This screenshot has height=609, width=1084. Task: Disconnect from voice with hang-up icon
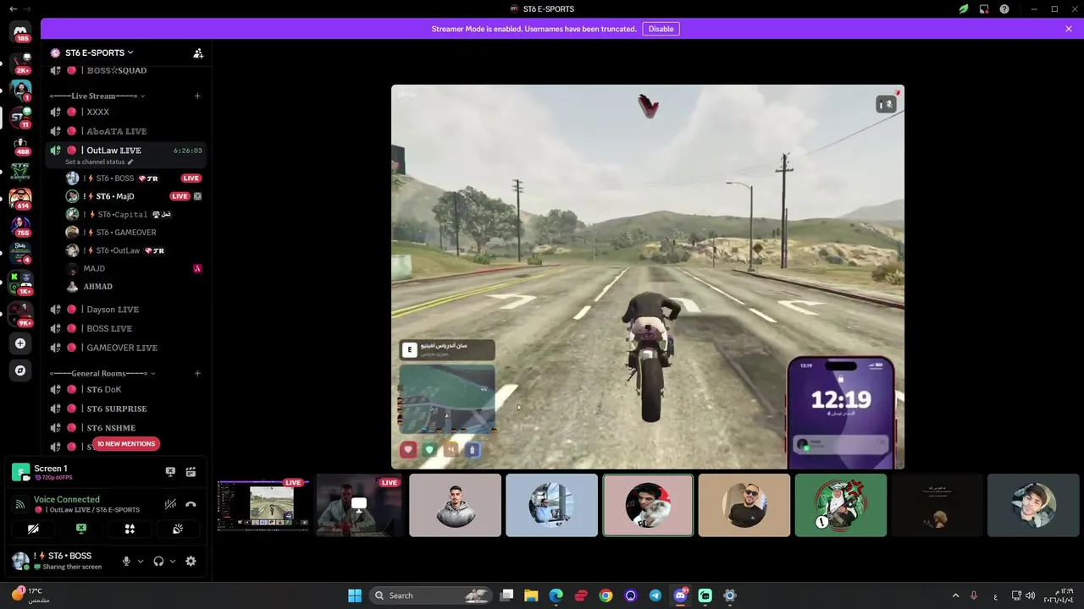(x=191, y=504)
